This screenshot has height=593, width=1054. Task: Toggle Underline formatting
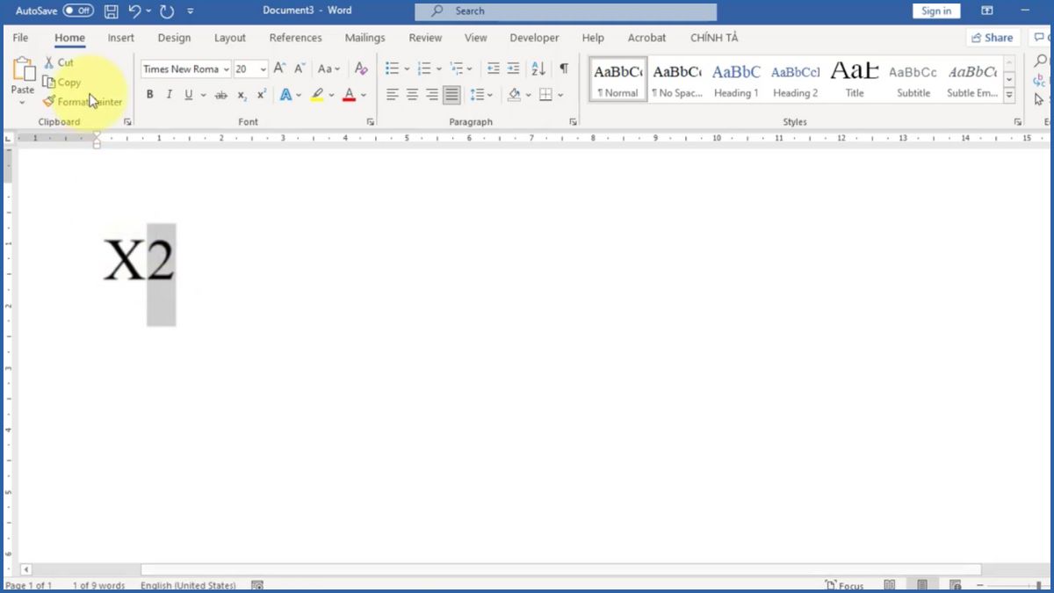(188, 95)
